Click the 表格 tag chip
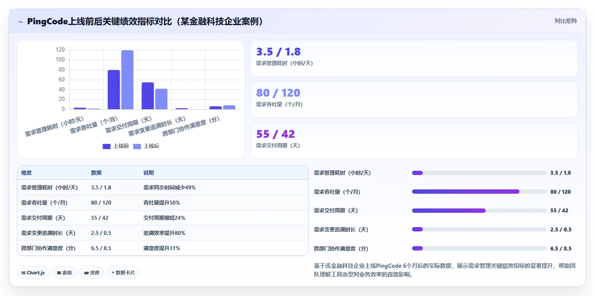This screenshot has width=595, height=296. (x=64, y=273)
